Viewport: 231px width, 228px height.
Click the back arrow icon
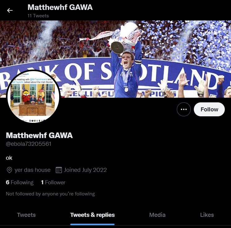point(10,10)
